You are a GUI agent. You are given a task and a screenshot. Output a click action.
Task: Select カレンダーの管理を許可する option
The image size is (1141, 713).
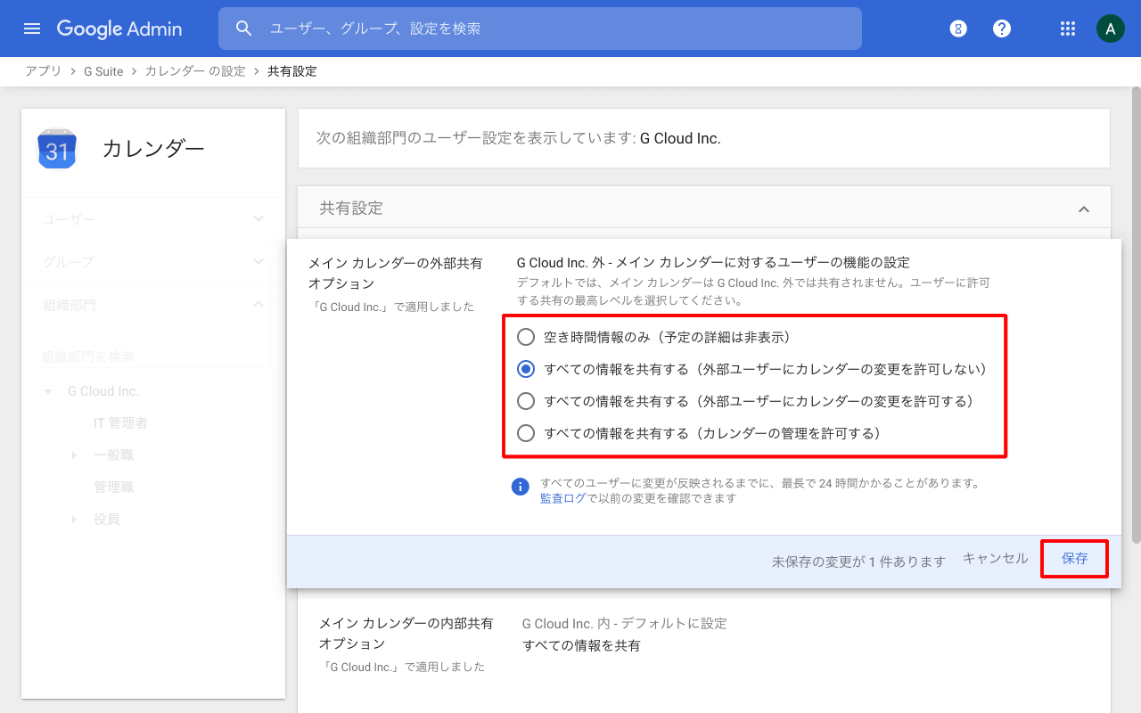click(x=526, y=433)
